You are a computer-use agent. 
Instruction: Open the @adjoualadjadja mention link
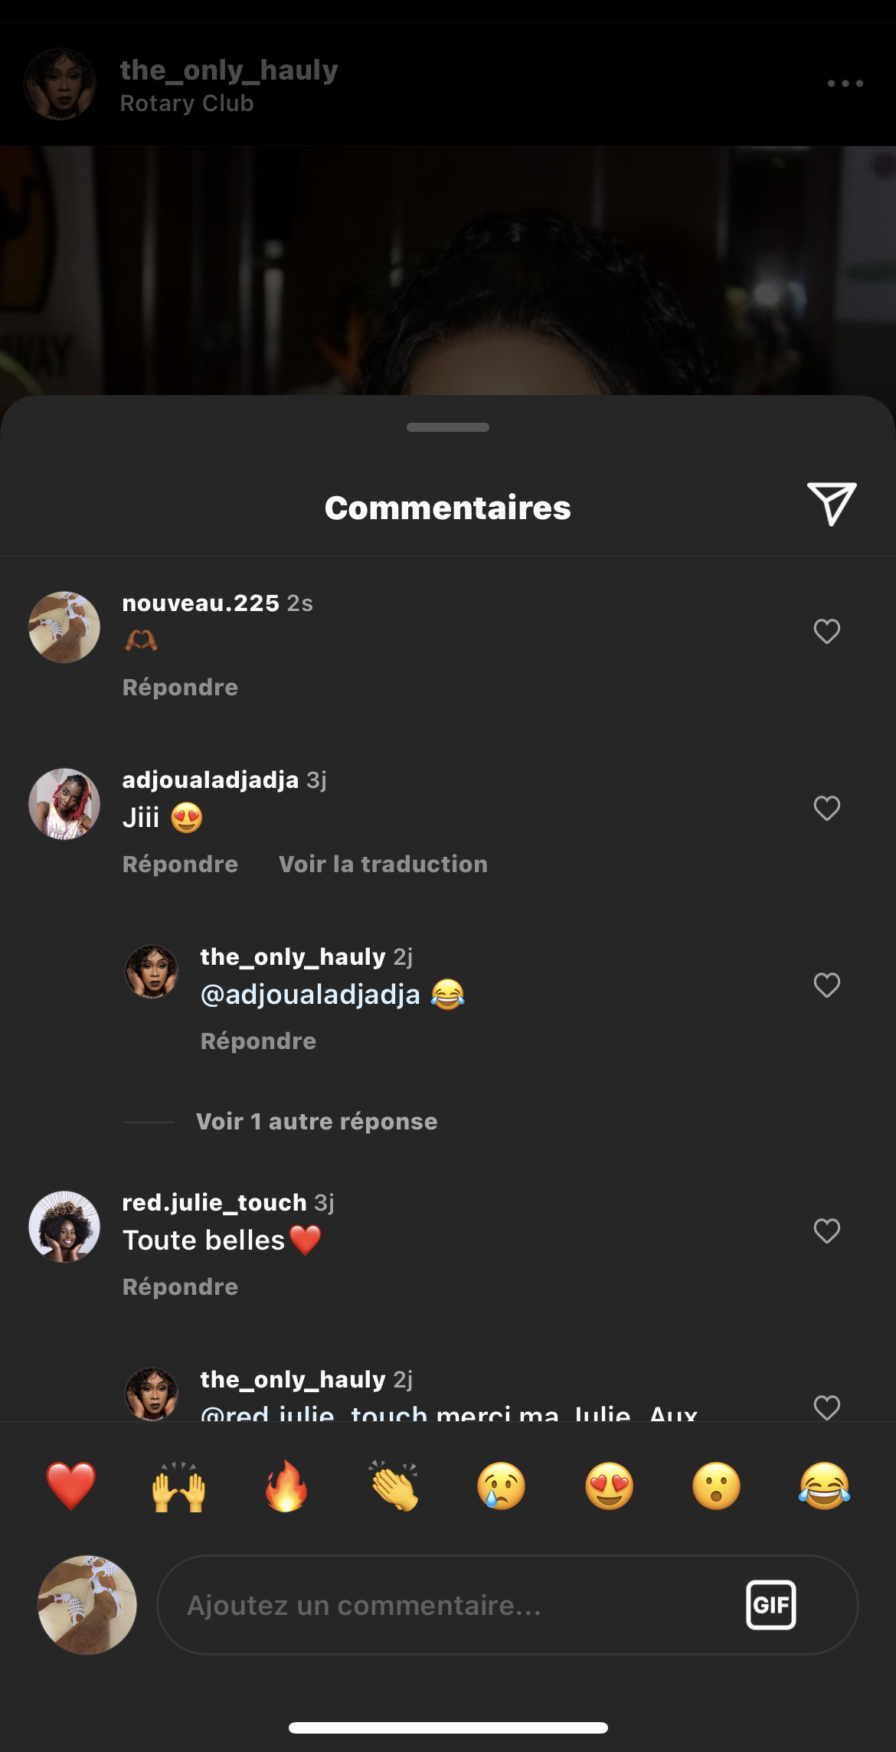[310, 995]
